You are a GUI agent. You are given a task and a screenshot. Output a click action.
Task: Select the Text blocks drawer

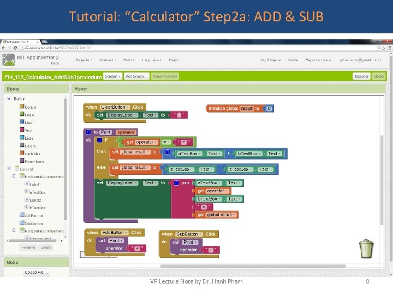[26, 130]
